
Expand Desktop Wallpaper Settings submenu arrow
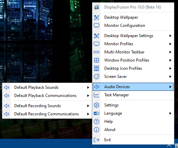(170, 36)
